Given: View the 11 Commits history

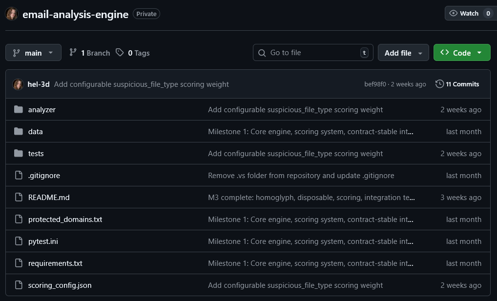Looking at the screenshot, I should (x=461, y=84).
